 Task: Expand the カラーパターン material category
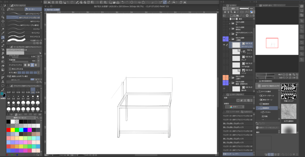259,95
